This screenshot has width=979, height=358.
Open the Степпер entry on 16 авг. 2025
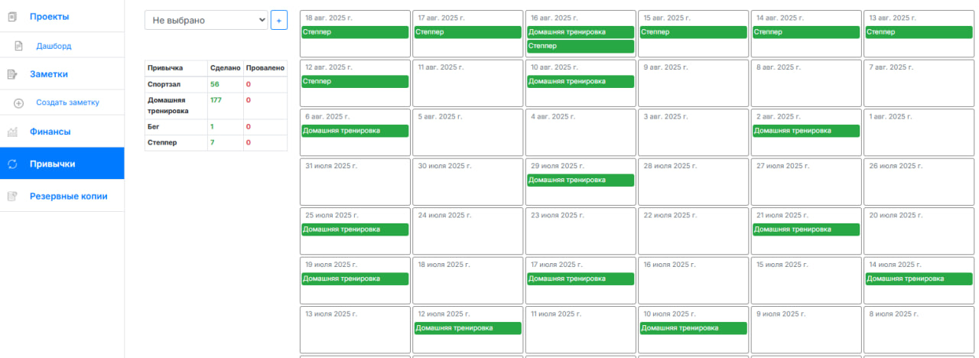click(x=581, y=47)
